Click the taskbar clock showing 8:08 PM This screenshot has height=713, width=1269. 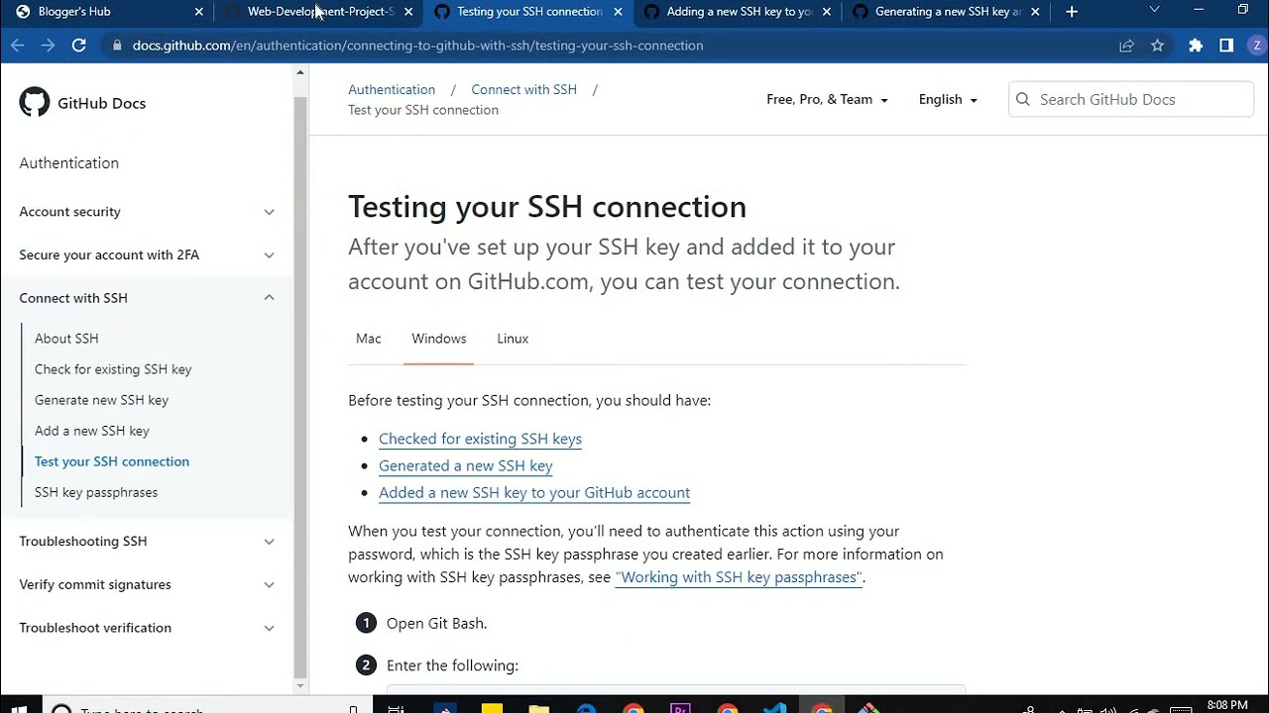(1227, 705)
